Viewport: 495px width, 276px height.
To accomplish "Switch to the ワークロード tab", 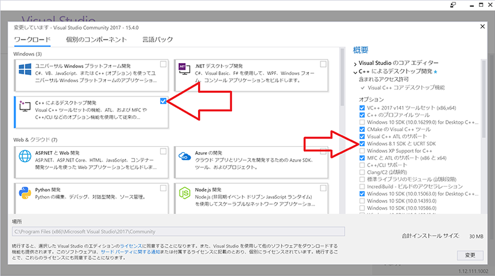I will tap(33, 40).
